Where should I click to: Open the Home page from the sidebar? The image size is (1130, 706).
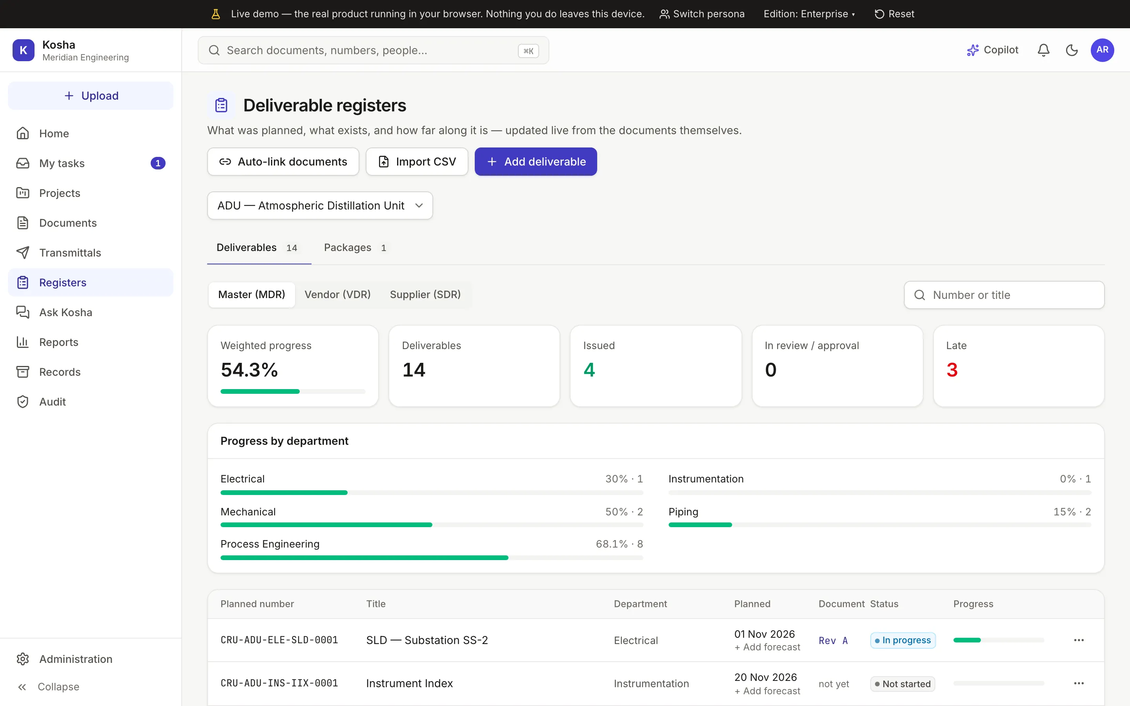[91, 133]
